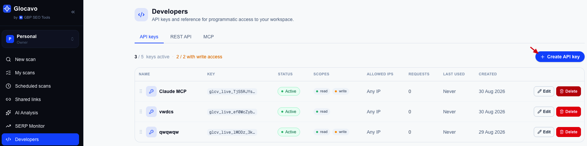Click '29 Aug 2026' created date

point(492,132)
